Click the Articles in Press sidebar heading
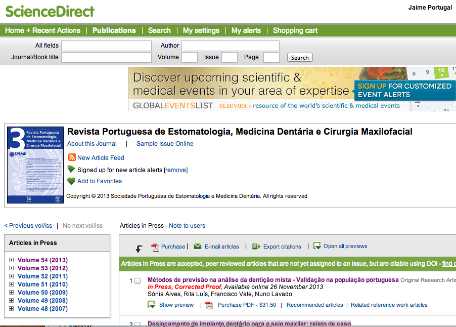The image size is (456, 327). (x=33, y=243)
